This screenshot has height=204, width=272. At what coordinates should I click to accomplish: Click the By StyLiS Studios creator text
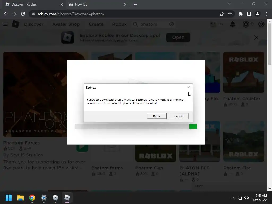23,155
